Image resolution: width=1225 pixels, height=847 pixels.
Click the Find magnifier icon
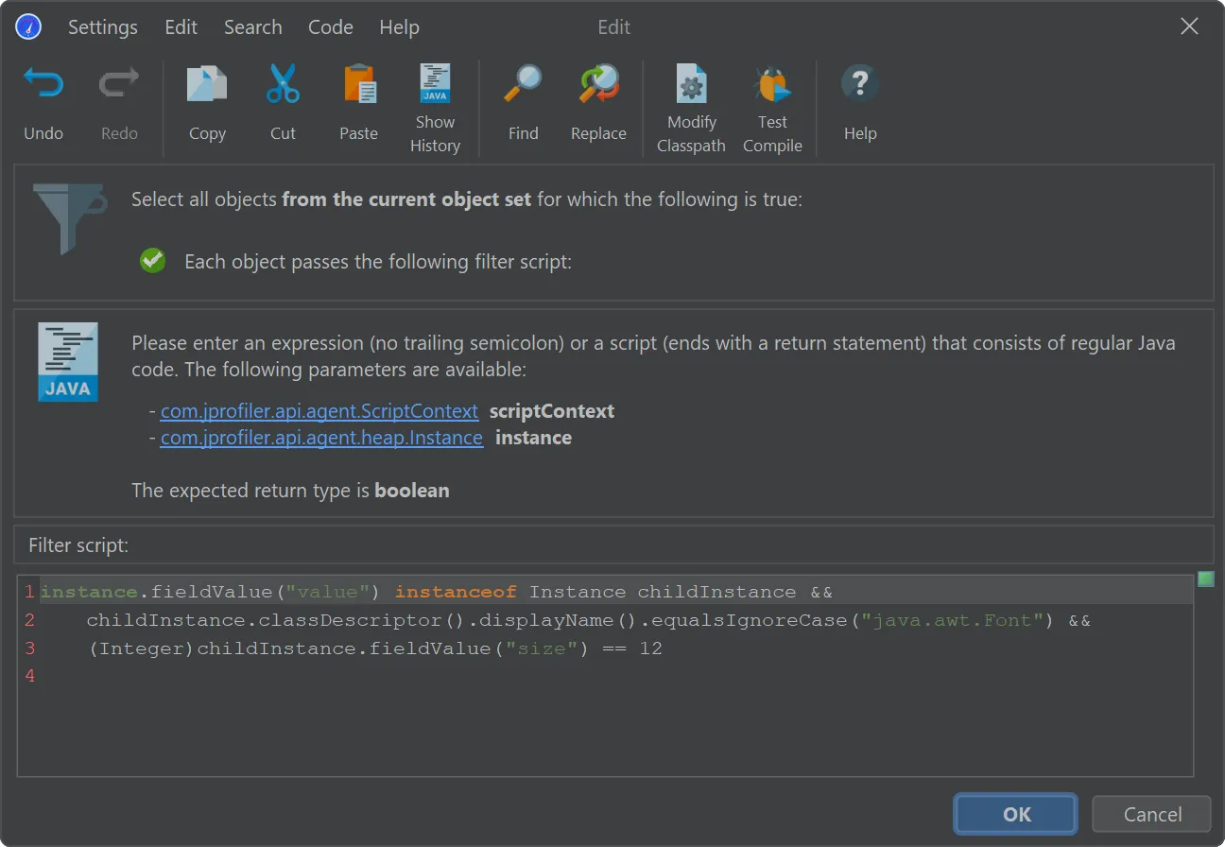(x=523, y=85)
